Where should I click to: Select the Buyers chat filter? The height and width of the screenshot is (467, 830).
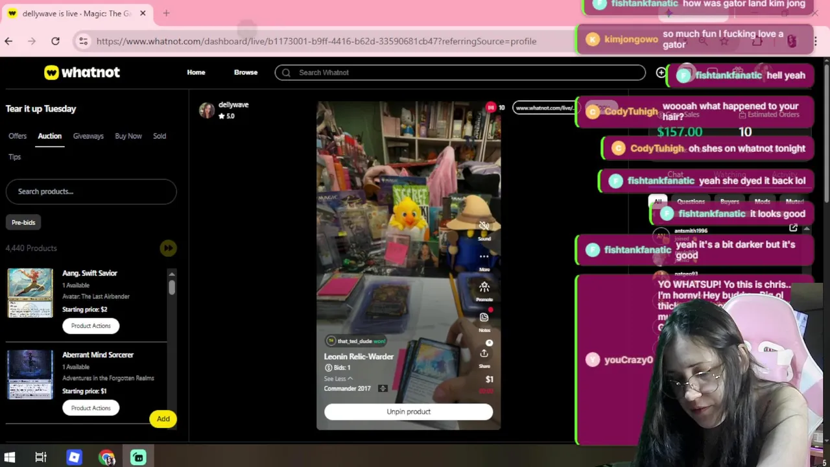[x=729, y=202]
